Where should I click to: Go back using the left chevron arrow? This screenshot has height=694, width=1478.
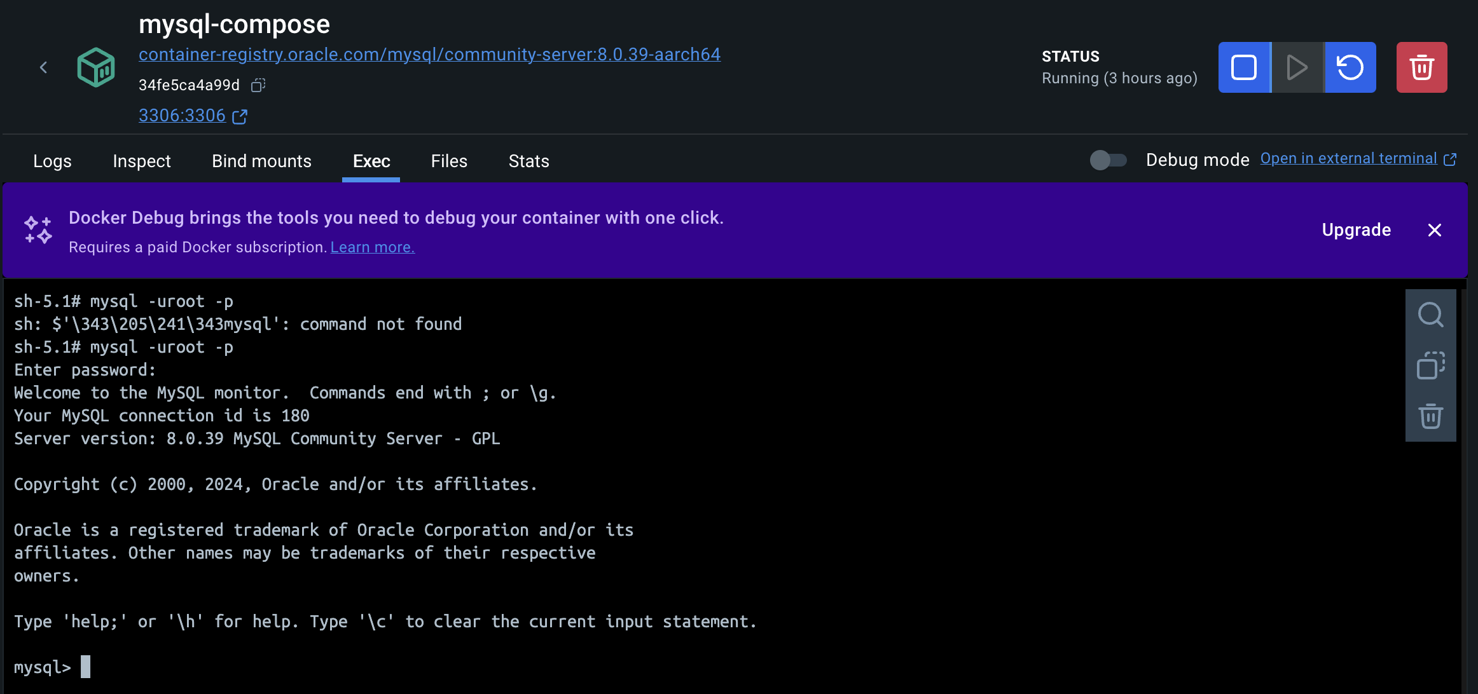pyautogui.click(x=43, y=67)
